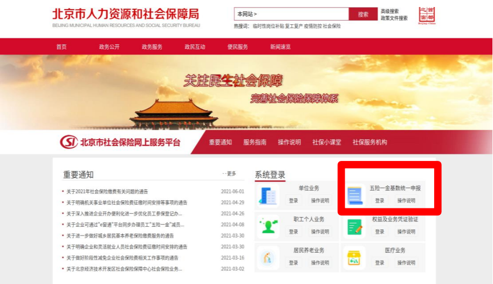Click the 单位业务 building icon
This screenshot has height=284, width=493.
click(x=268, y=195)
